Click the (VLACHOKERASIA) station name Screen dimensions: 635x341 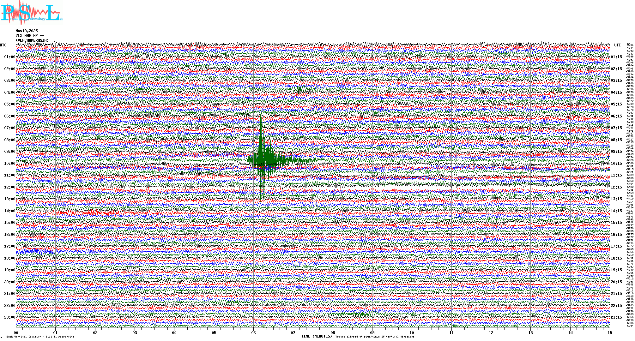pyautogui.click(x=32, y=40)
